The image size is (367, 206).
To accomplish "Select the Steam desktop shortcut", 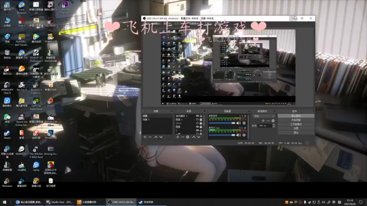I will point(7,135).
